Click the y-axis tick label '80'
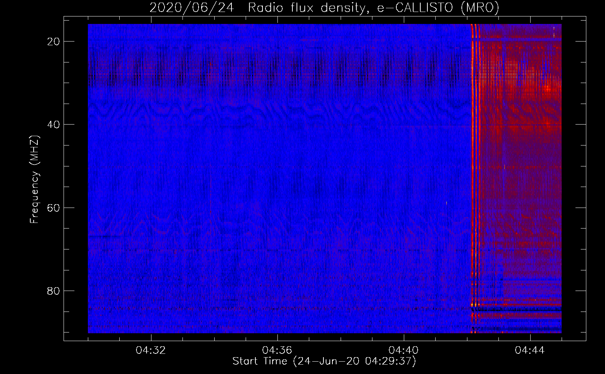 54,291
